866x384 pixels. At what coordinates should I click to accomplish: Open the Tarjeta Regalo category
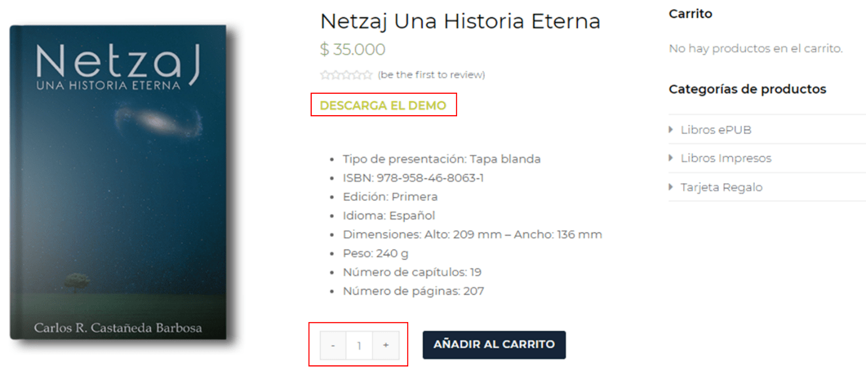pyautogui.click(x=721, y=187)
